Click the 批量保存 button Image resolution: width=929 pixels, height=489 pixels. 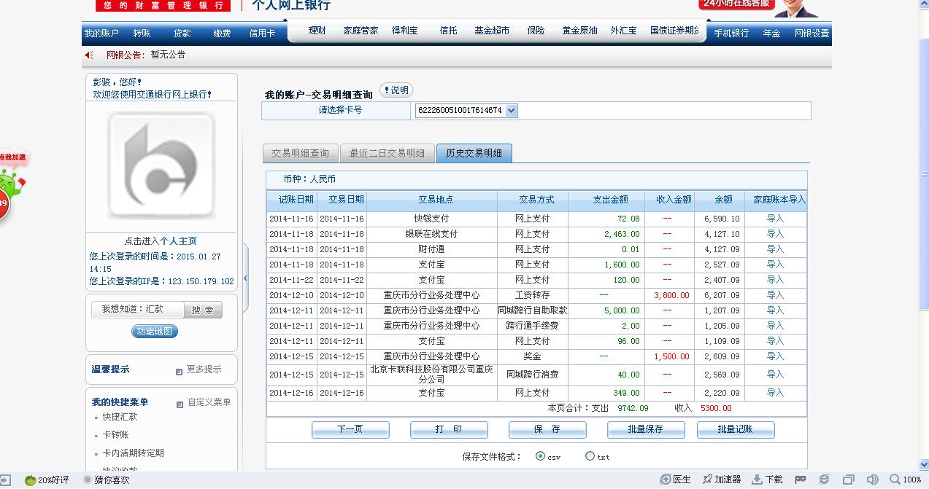tap(645, 429)
